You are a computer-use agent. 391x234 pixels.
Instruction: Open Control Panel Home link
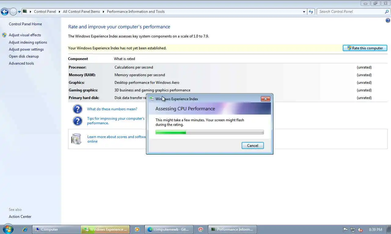25,24
